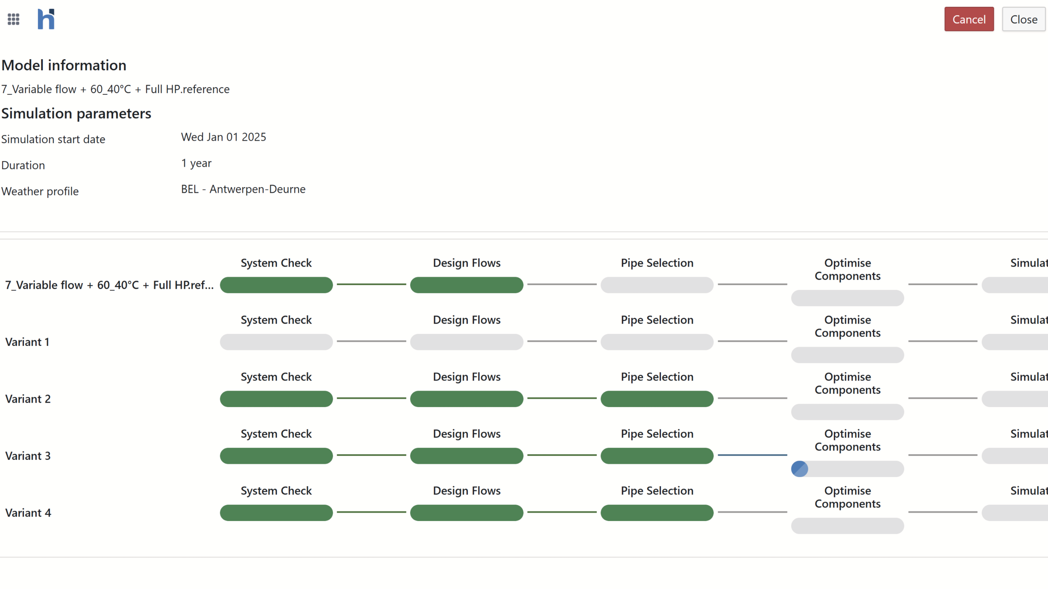Click Variant 1 System Check bar
Image resolution: width=1048 pixels, height=589 pixels.
(276, 342)
